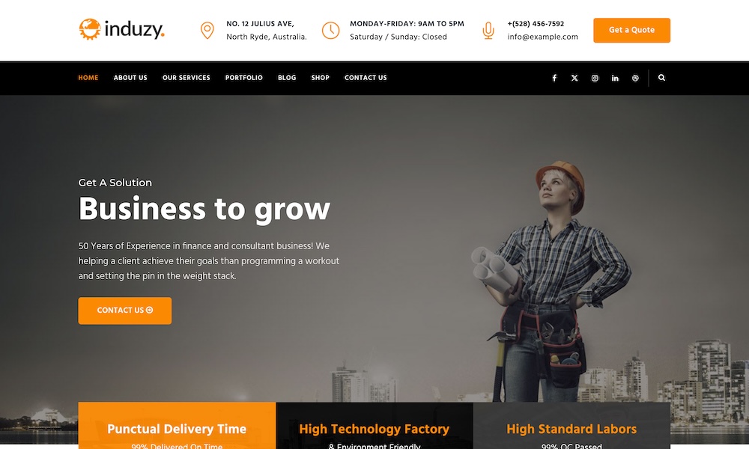
Task: Click the orange Contact Us hero button
Action: pyautogui.click(x=124, y=311)
